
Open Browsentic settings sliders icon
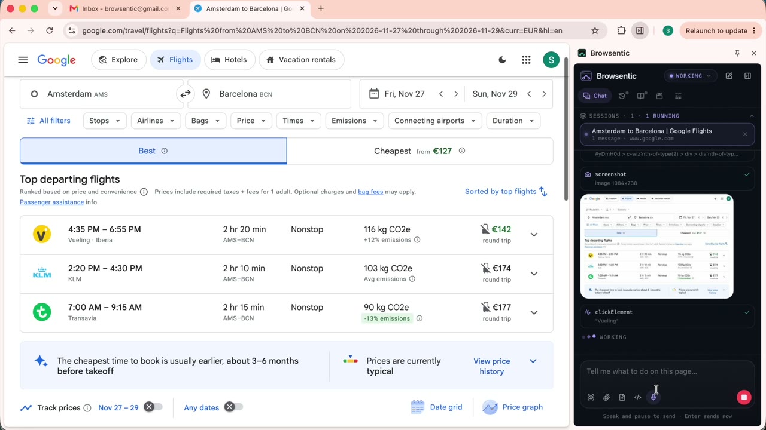click(678, 96)
